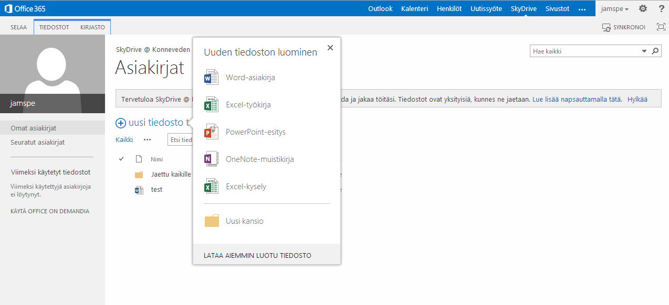This screenshot has width=669, height=305.
Task: Open Sivustot in top navigation
Action: (557, 9)
